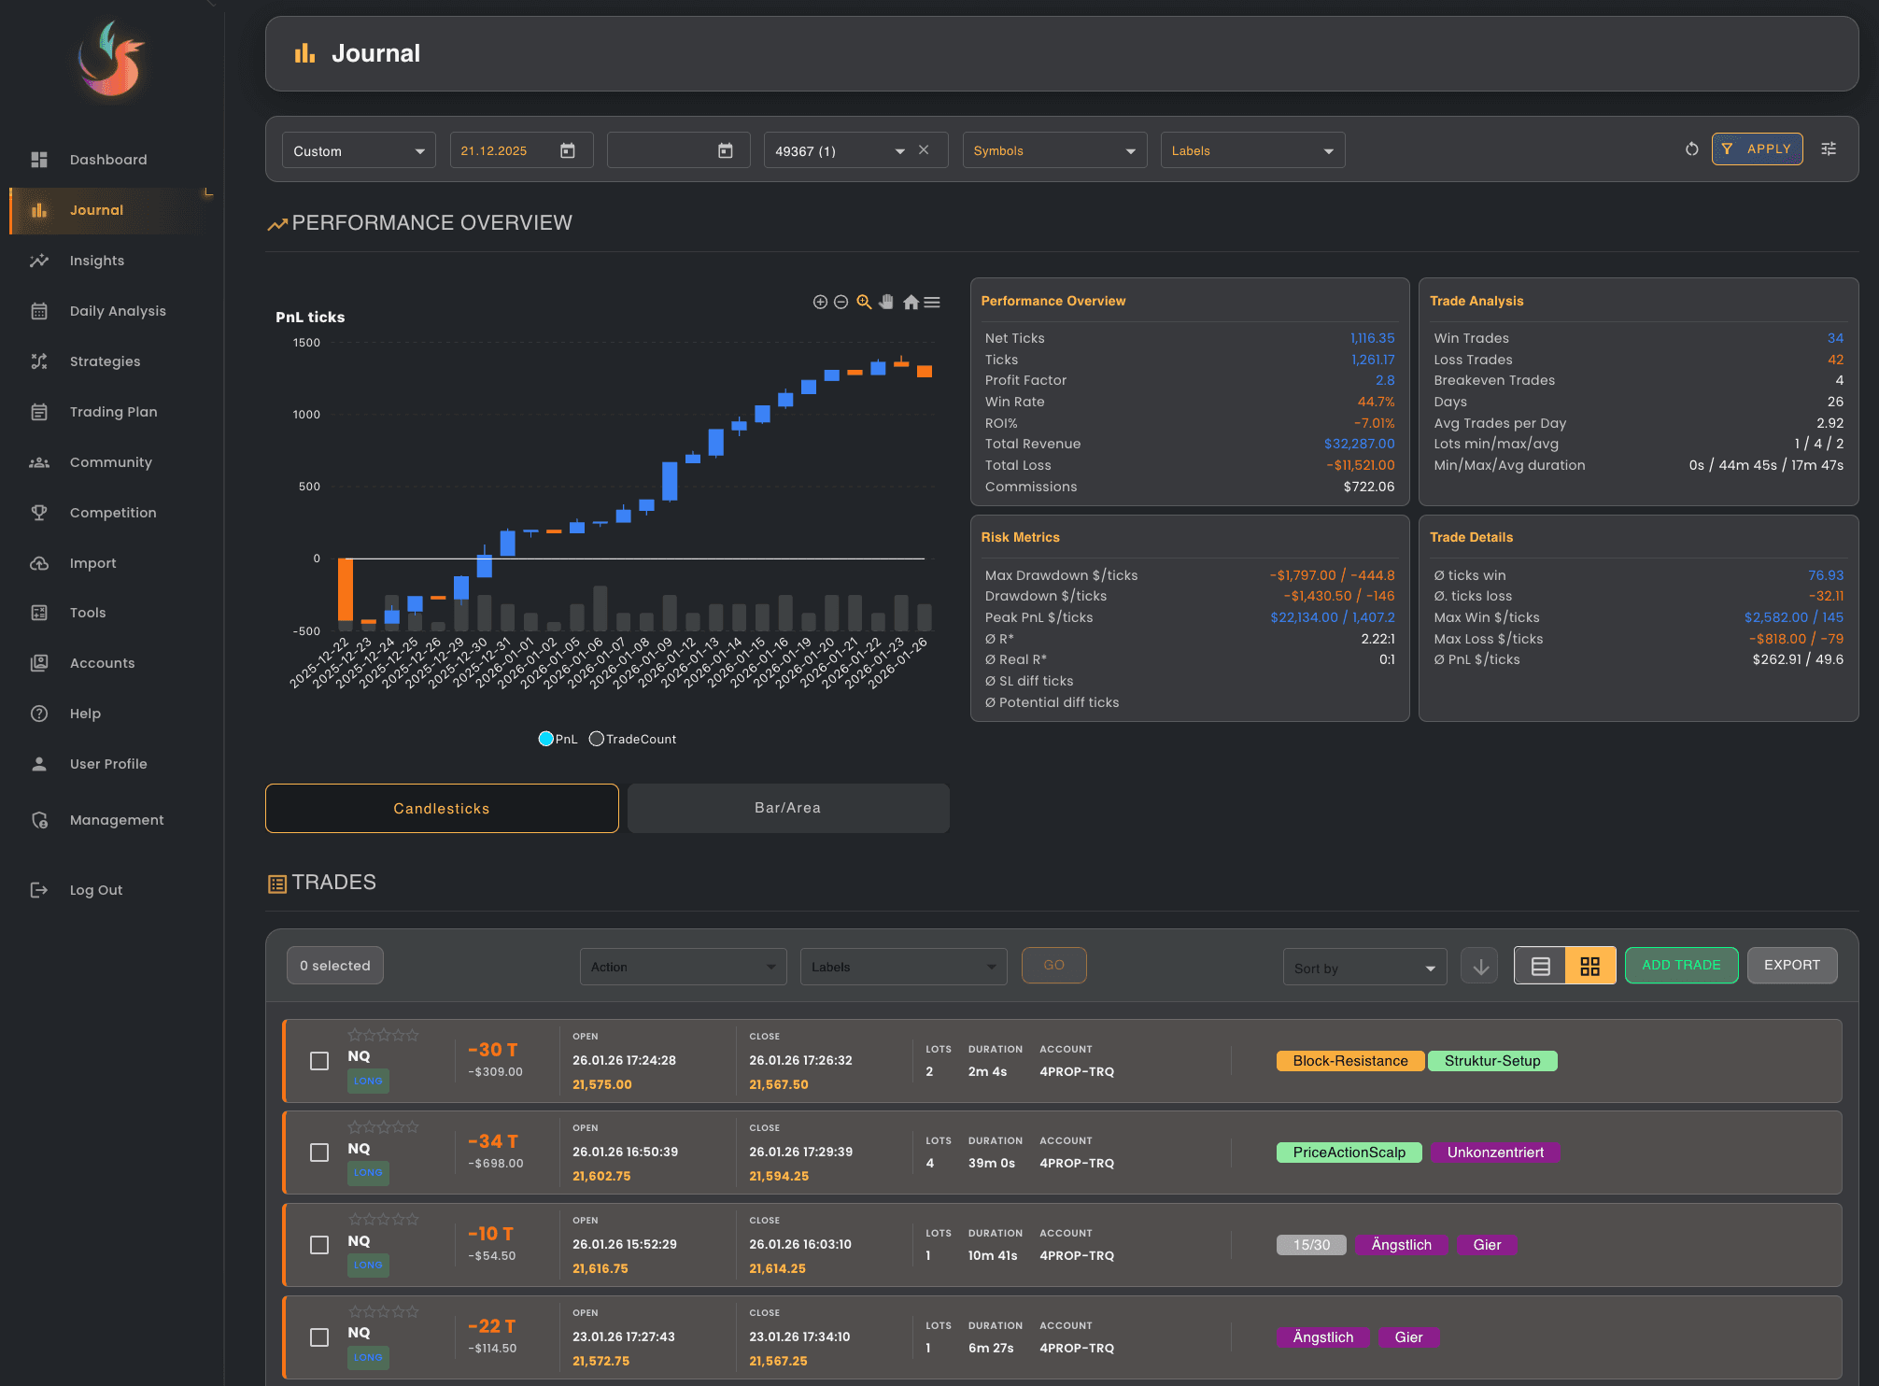1879x1386 pixels.
Task: Click the Community people icon
Action: coord(39,462)
